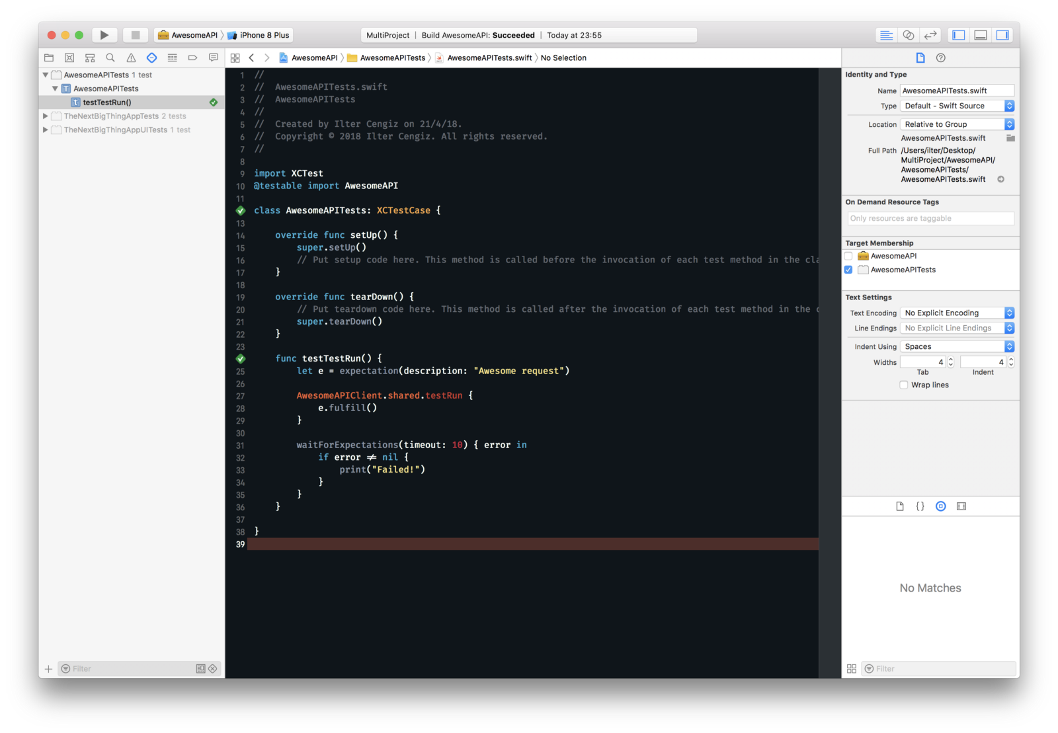1058x733 pixels.
Task: Show the Object library
Action: coord(941,506)
